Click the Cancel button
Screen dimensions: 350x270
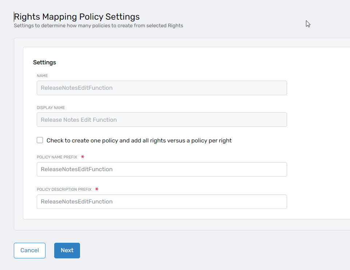point(29,250)
